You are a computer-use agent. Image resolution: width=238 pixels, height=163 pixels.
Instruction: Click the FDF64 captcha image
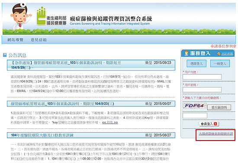point(195,106)
